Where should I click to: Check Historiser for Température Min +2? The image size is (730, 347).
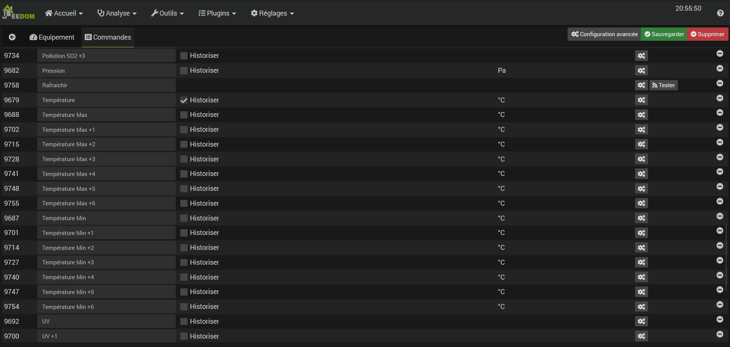point(184,248)
